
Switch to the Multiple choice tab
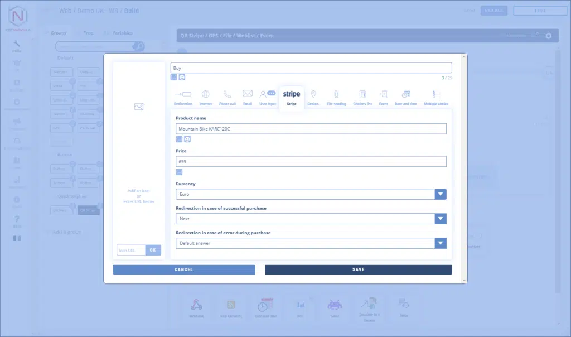pyautogui.click(x=436, y=97)
